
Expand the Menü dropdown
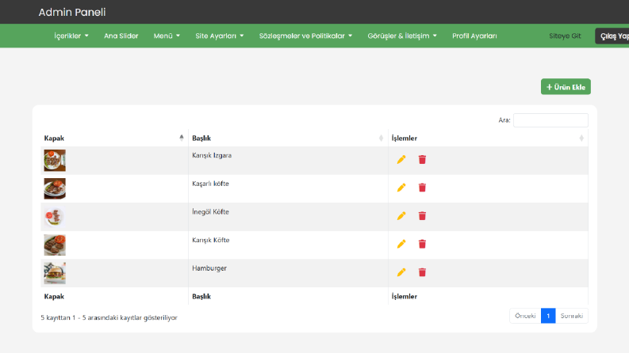tap(167, 36)
